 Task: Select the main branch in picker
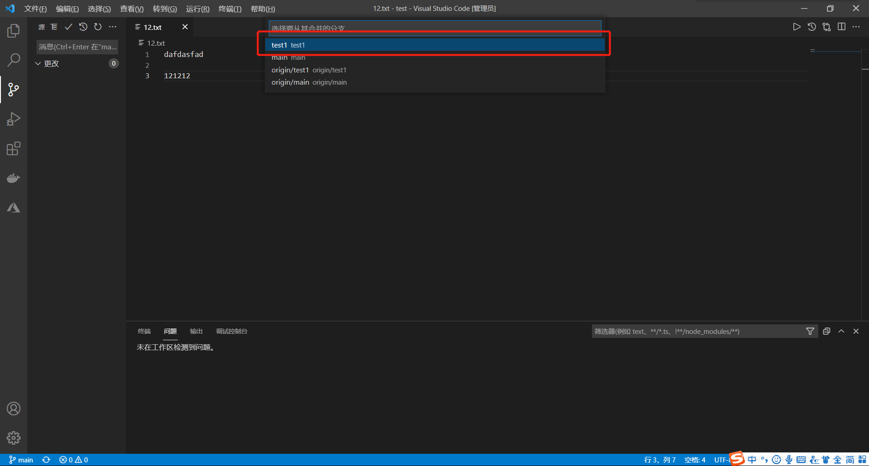click(435, 57)
